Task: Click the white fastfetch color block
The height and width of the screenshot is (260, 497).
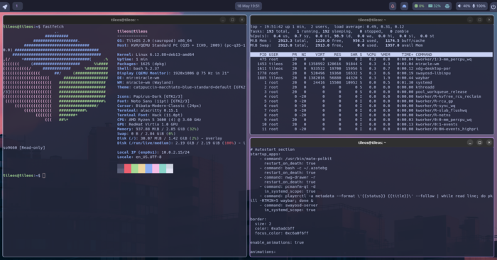Action: 170,169
